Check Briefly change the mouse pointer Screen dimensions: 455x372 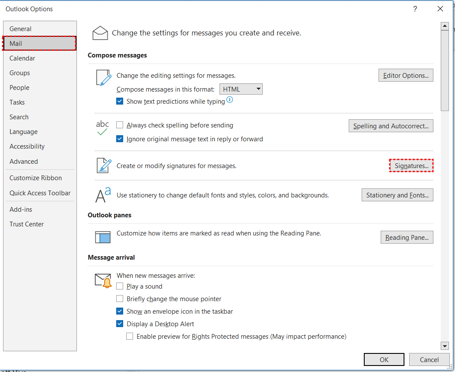pyautogui.click(x=120, y=299)
